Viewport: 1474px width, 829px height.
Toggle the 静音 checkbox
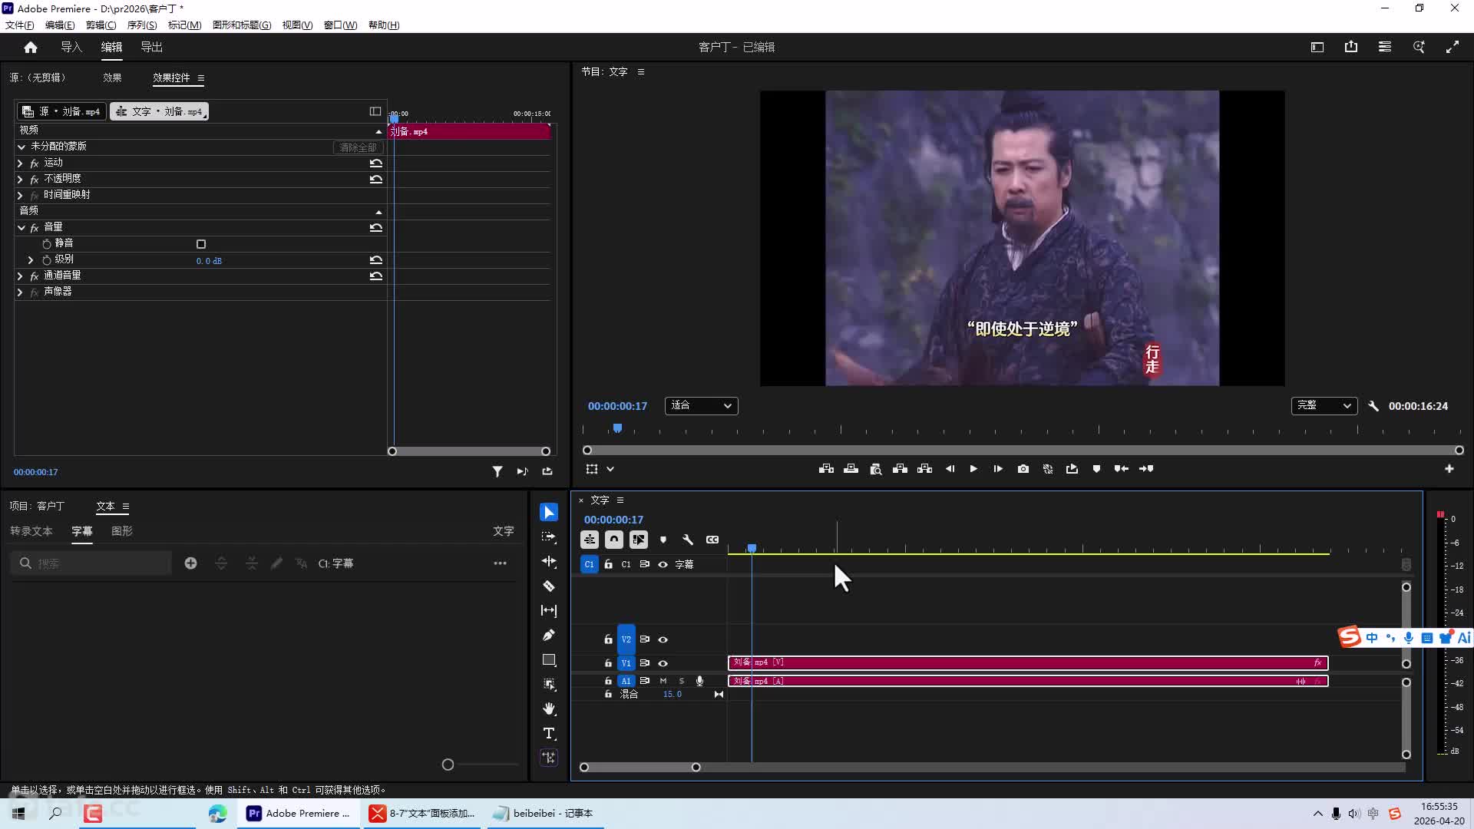(x=201, y=244)
